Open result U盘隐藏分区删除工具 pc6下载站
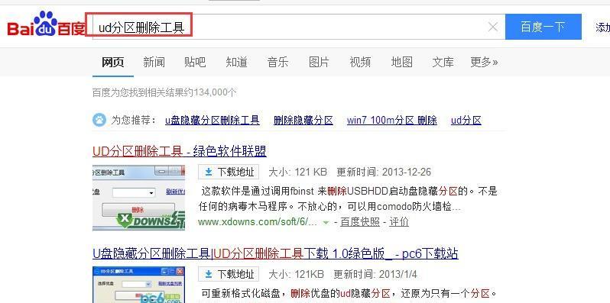This screenshot has height=303, width=610. [x=275, y=253]
